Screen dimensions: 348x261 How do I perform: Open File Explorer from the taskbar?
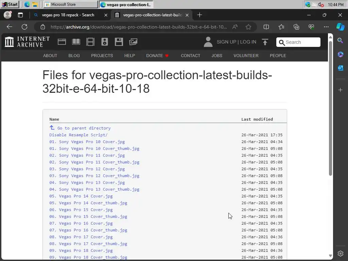[x=35, y=4]
